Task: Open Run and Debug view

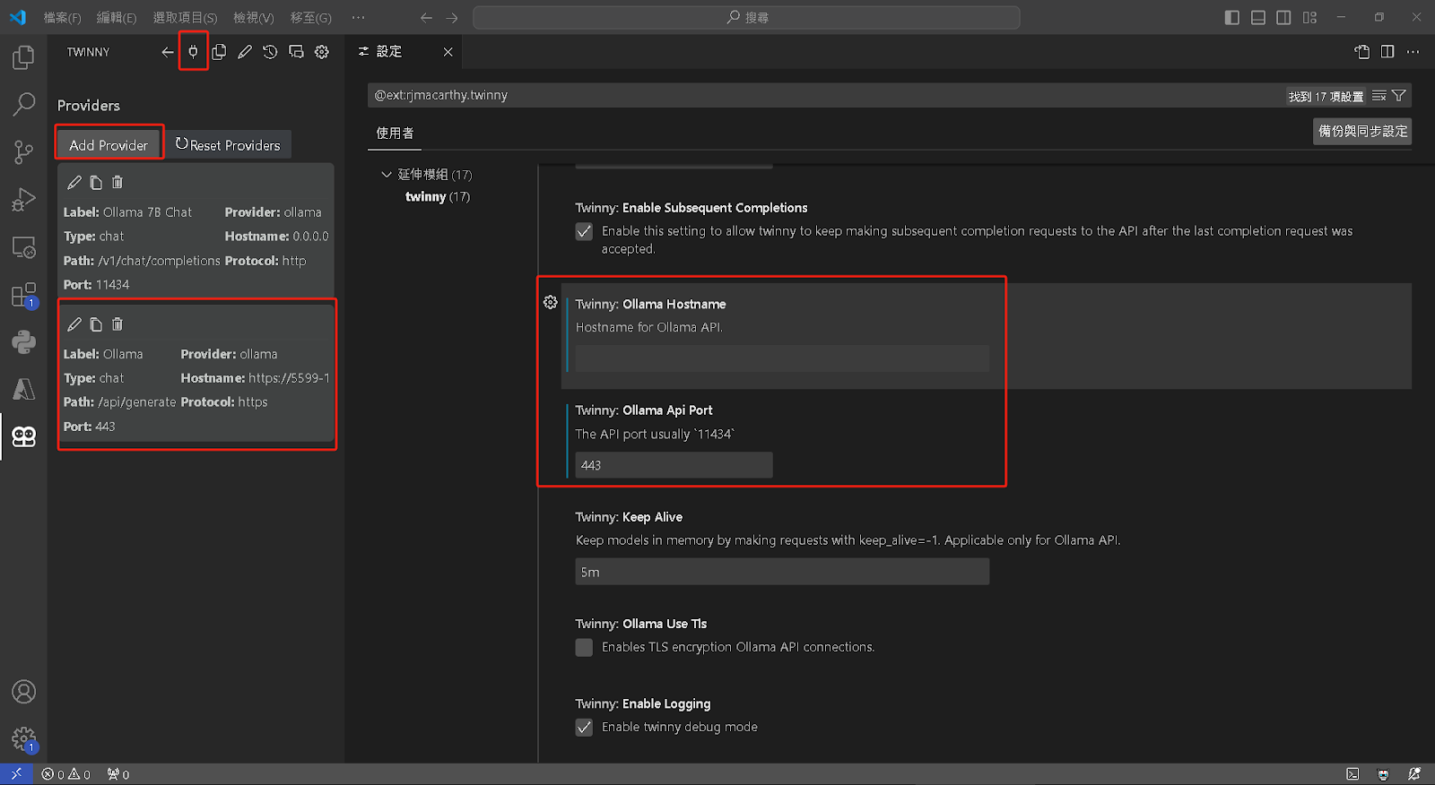Action: (x=23, y=199)
